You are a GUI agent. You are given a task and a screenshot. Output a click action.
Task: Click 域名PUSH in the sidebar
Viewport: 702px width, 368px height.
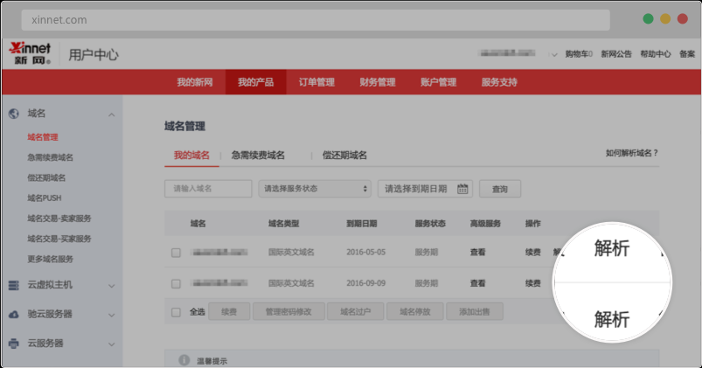point(45,198)
